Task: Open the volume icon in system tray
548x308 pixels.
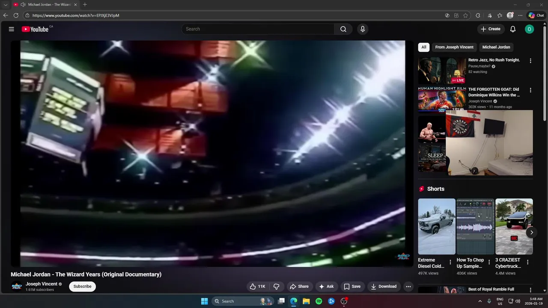Action: 518,301
